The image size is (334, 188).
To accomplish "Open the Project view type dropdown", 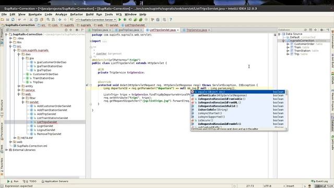I will click(x=18, y=30).
